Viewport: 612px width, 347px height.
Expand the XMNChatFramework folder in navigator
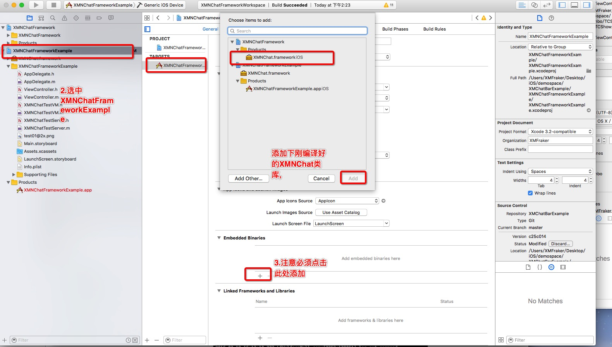point(9,35)
